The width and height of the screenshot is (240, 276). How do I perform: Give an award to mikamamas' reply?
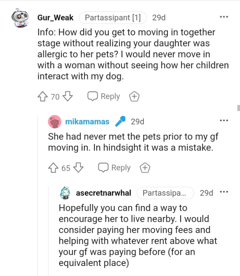(145, 168)
